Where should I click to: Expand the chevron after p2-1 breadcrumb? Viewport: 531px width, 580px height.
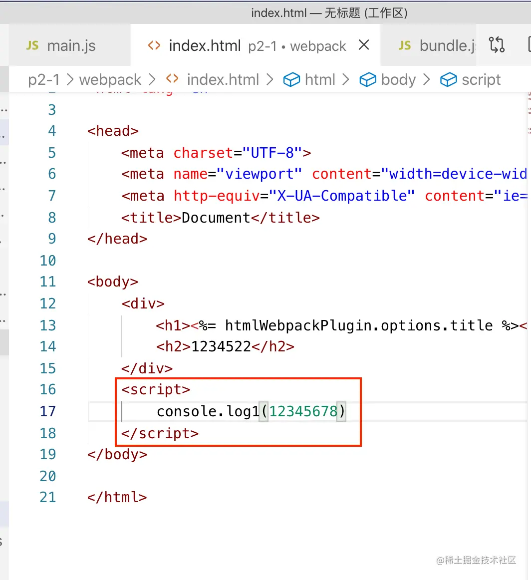70,79
